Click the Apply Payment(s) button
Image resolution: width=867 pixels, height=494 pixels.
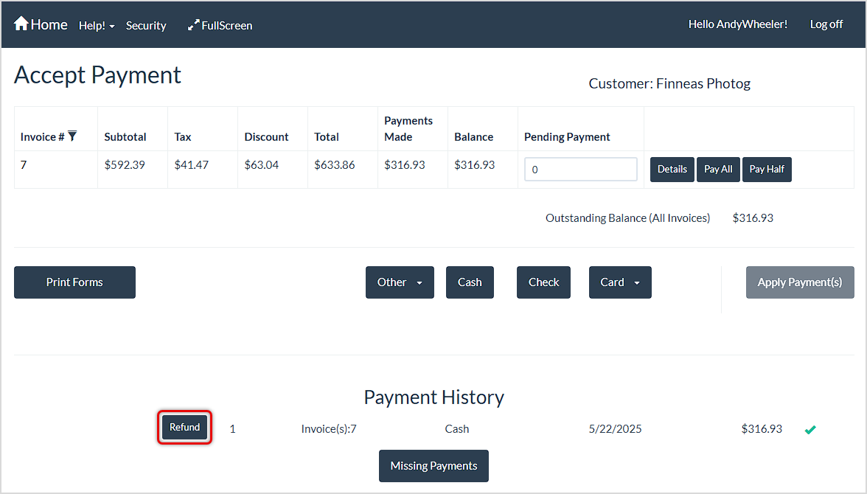[x=800, y=282]
